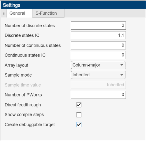Click the panel drag handle icon

pos(4,13)
